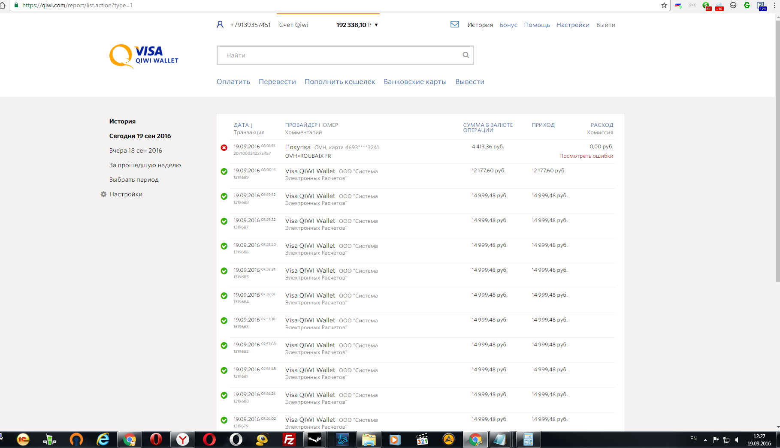Open the messages envelope icon

pyautogui.click(x=454, y=24)
